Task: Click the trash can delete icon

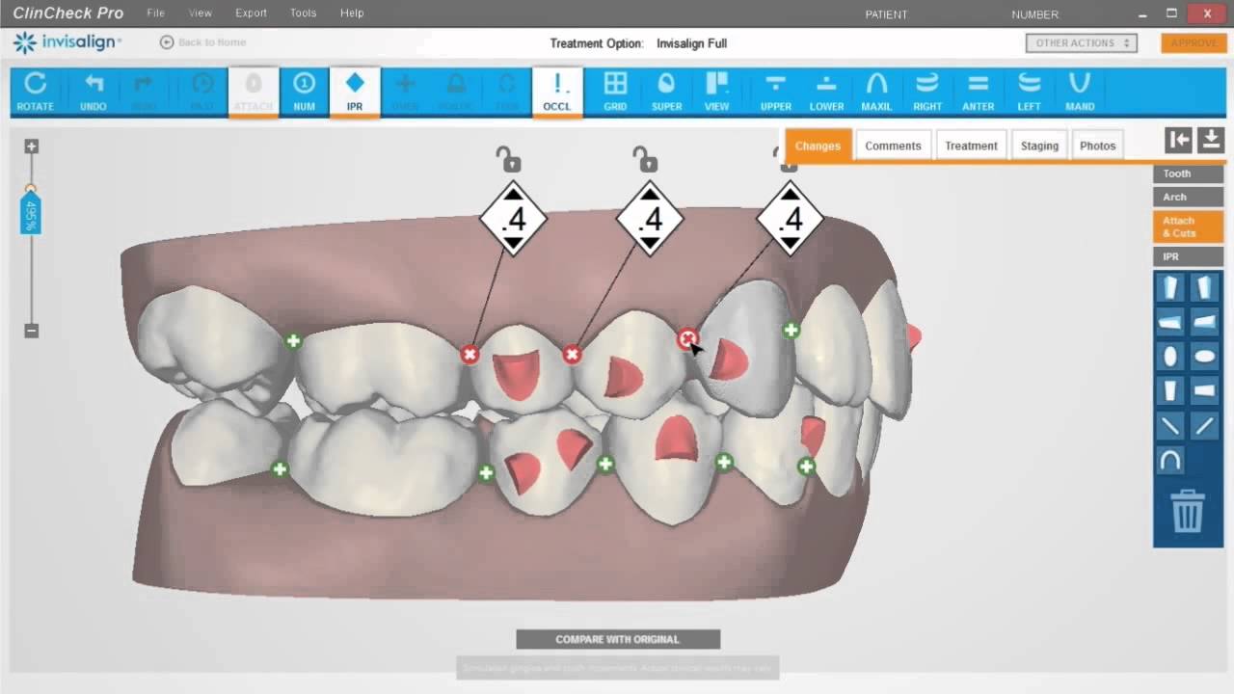Action: pos(1188,510)
